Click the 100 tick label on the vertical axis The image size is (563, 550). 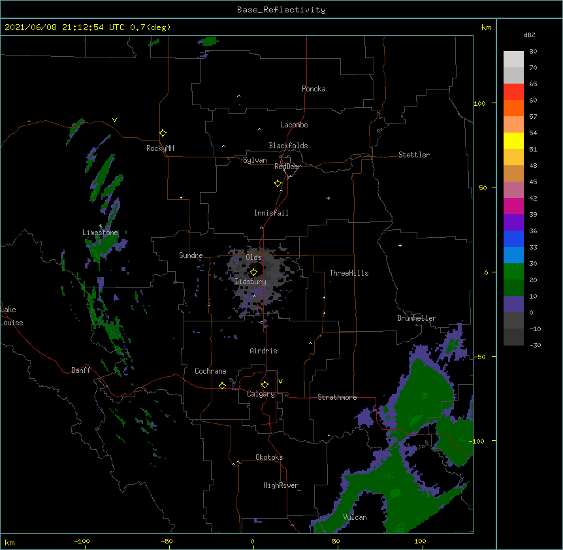(479, 103)
